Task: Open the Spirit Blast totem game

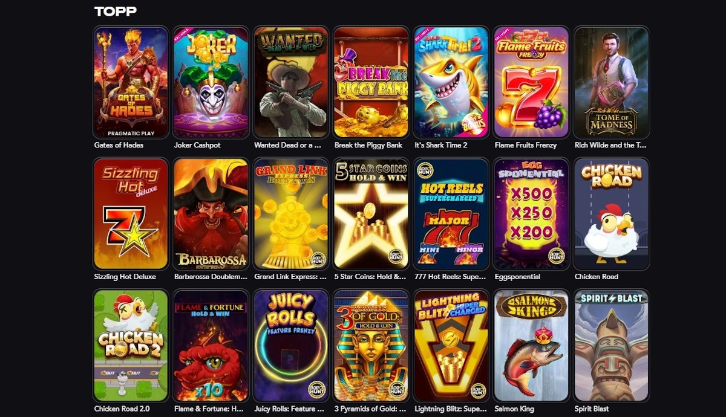Action: click(x=611, y=346)
